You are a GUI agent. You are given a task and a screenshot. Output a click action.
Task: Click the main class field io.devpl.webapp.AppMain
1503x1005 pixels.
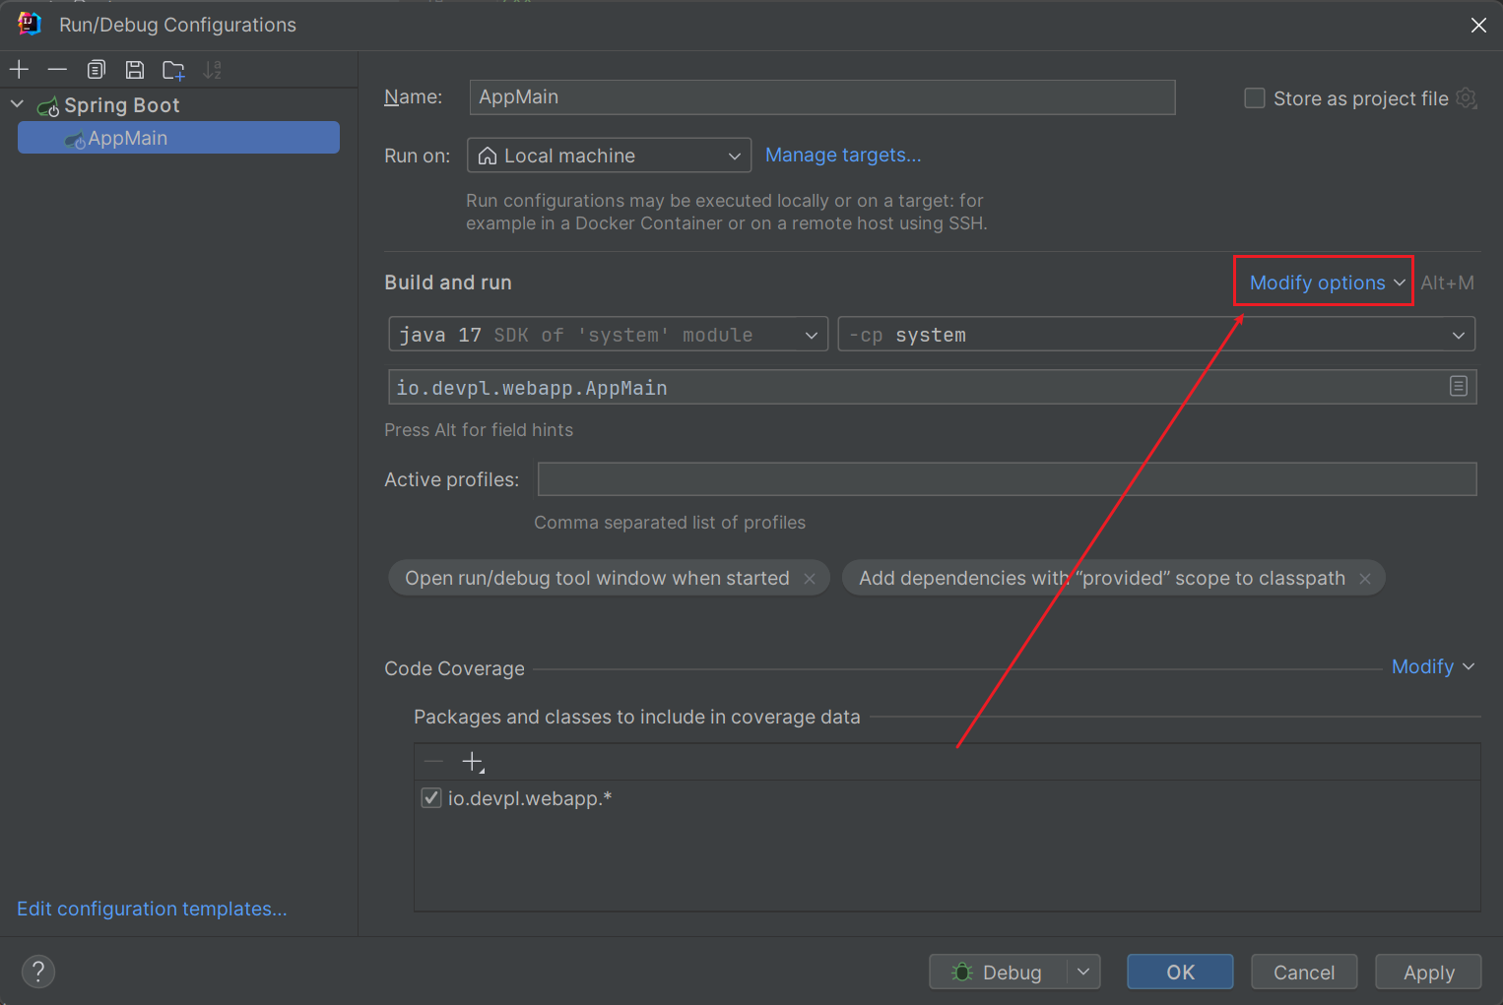click(932, 387)
